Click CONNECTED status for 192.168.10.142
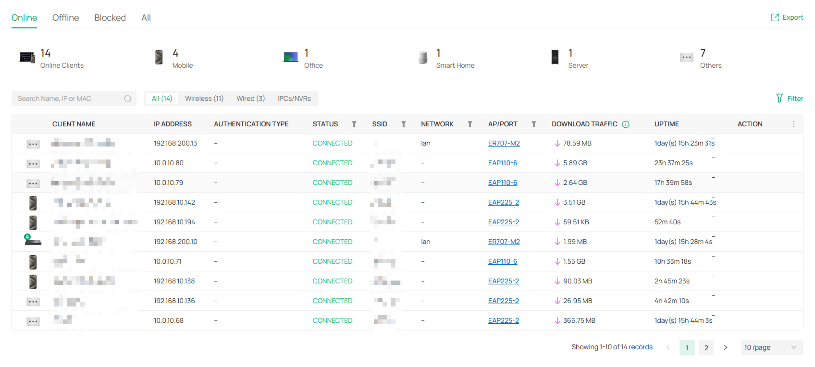 pyautogui.click(x=332, y=202)
